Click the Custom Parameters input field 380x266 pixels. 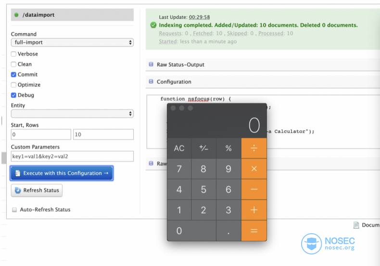coord(72,156)
